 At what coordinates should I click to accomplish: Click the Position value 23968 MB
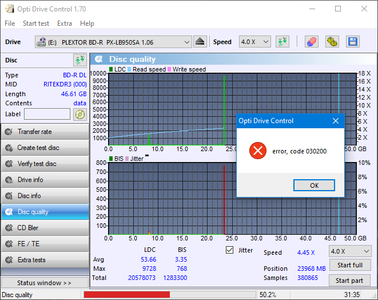pos(312,269)
